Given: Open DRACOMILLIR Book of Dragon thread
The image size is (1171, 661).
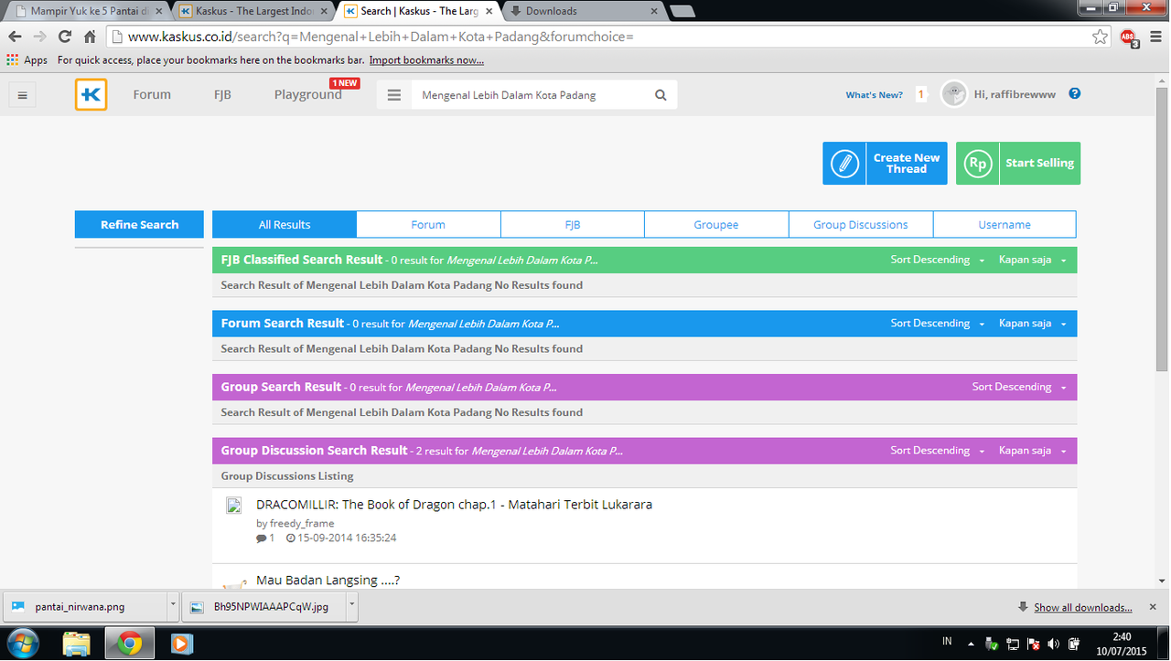Looking at the screenshot, I should (x=454, y=504).
